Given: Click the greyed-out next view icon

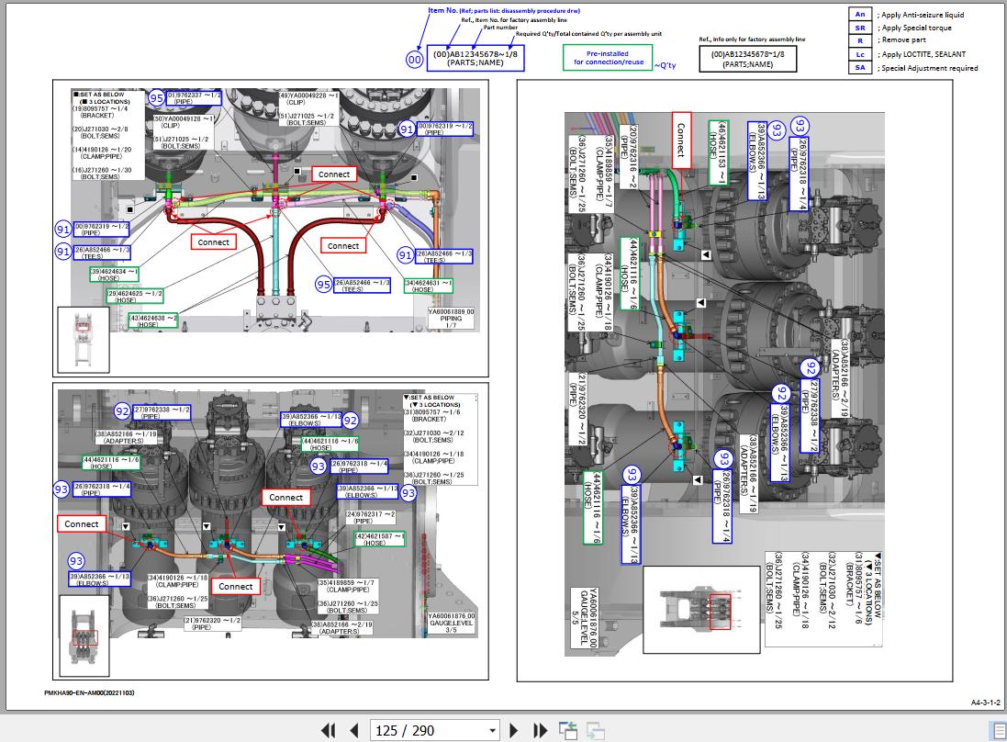Looking at the screenshot, I should [596, 730].
